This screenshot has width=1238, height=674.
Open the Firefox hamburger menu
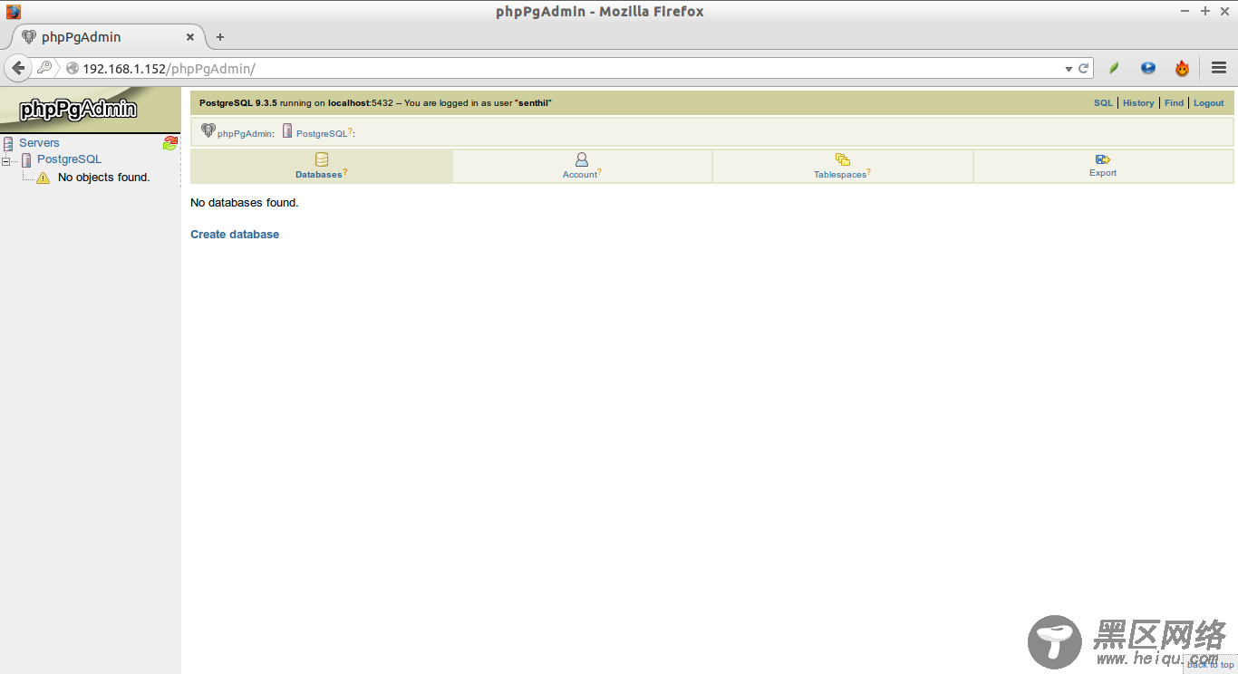pyautogui.click(x=1219, y=68)
